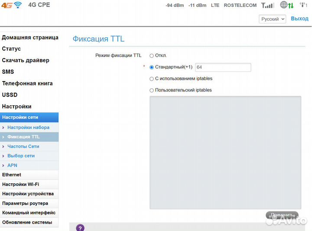312x231 pixels.
Task: Click the Wi-Fi clients antenna icon
Action: point(303,5)
